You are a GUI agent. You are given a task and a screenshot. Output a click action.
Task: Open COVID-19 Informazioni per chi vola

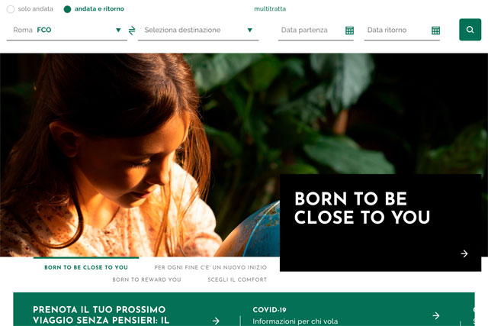coord(295,315)
